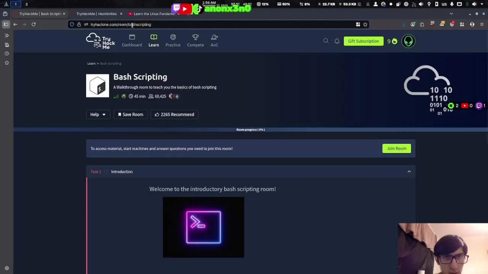
Task: Close the Bash Scripting tab
Action: [64, 14]
